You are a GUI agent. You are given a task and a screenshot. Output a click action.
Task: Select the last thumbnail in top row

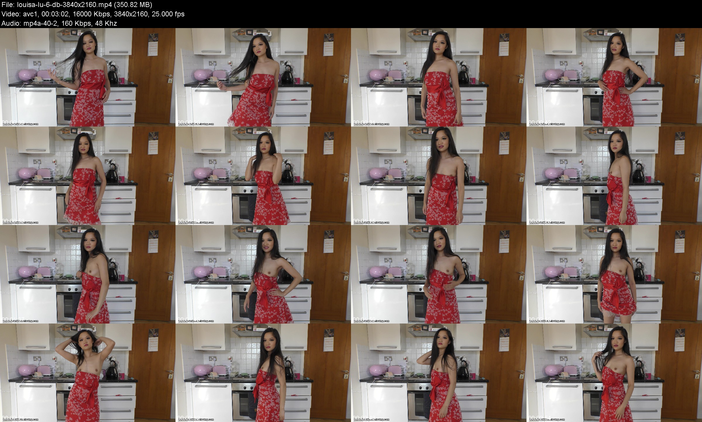pyautogui.click(x=614, y=77)
